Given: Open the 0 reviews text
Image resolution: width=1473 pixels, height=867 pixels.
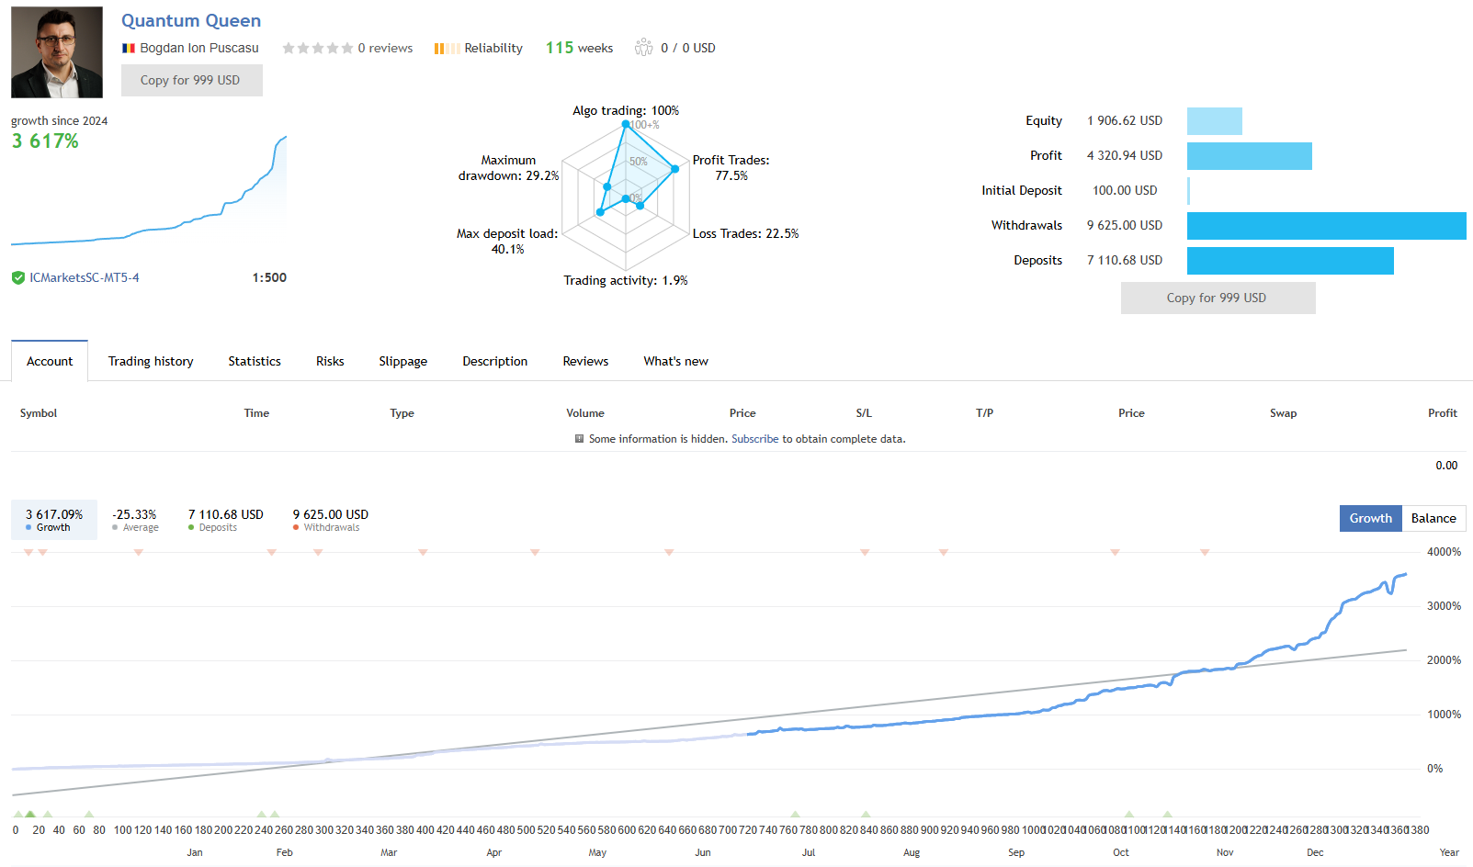Looking at the screenshot, I should pyautogui.click(x=385, y=48).
